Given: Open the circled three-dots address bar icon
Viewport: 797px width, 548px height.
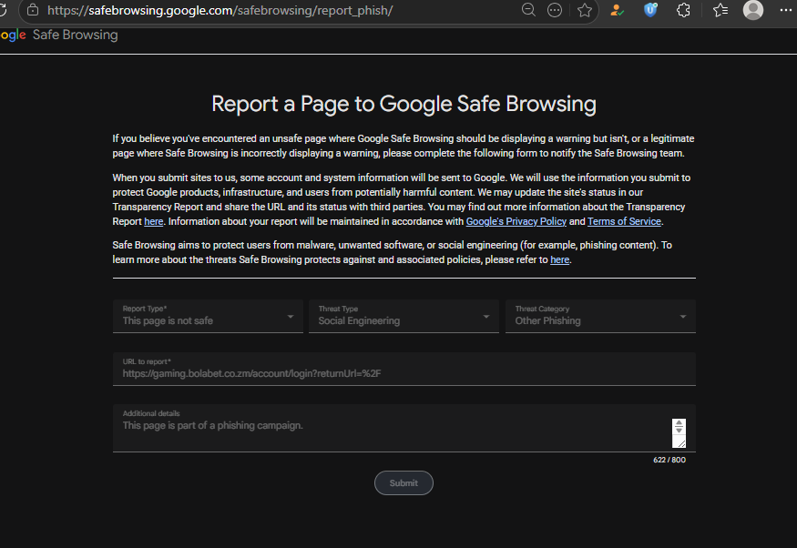Looking at the screenshot, I should click(x=555, y=10).
